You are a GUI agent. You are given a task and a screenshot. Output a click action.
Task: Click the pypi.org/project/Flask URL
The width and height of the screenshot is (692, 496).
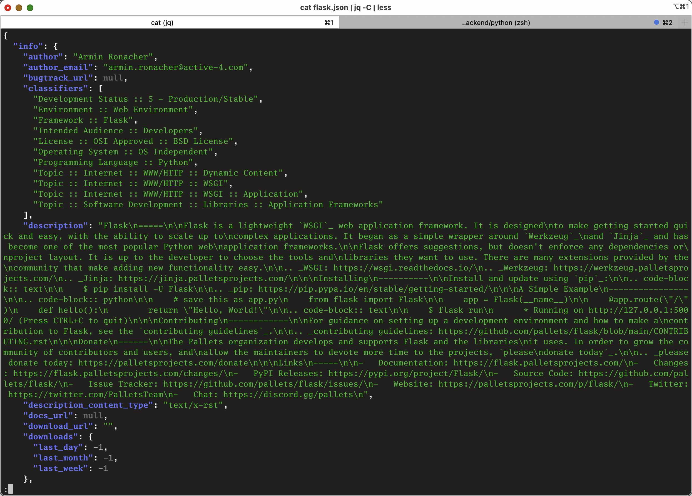pyautogui.click(x=406, y=374)
